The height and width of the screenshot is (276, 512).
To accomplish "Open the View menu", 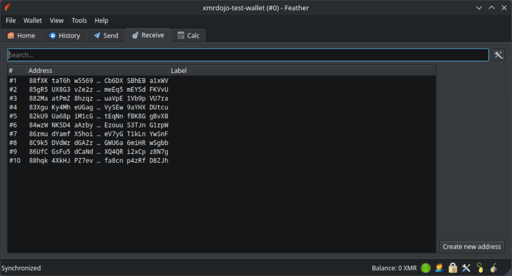I will click(x=57, y=21).
